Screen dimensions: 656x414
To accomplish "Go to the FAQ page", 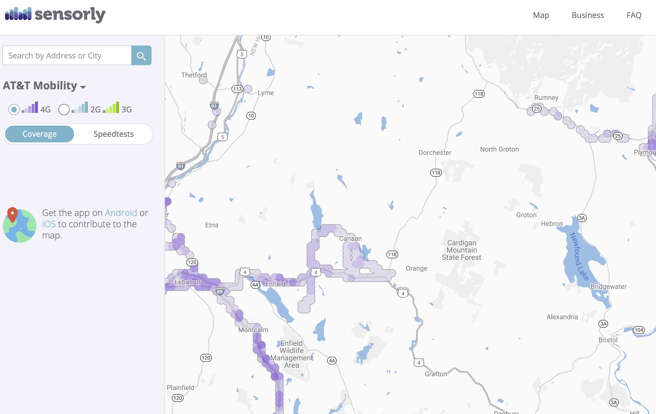I will click(634, 15).
